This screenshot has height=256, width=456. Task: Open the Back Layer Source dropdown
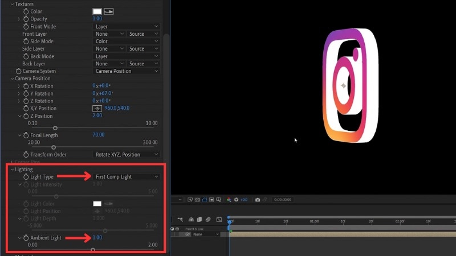(143, 64)
